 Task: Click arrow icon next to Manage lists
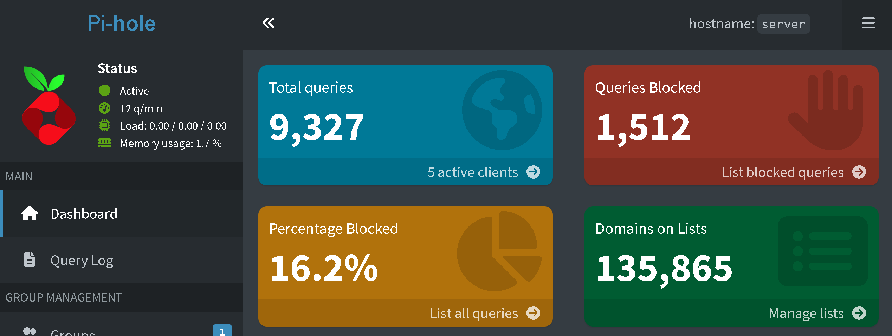point(859,313)
